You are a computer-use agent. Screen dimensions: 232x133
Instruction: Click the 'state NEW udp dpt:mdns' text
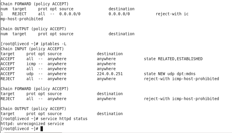[x=169, y=74]
